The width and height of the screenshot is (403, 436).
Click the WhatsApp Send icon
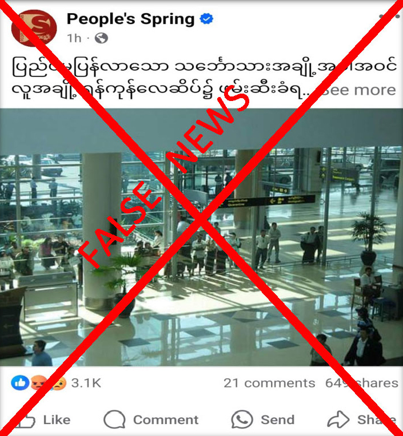tap(242, 419)
